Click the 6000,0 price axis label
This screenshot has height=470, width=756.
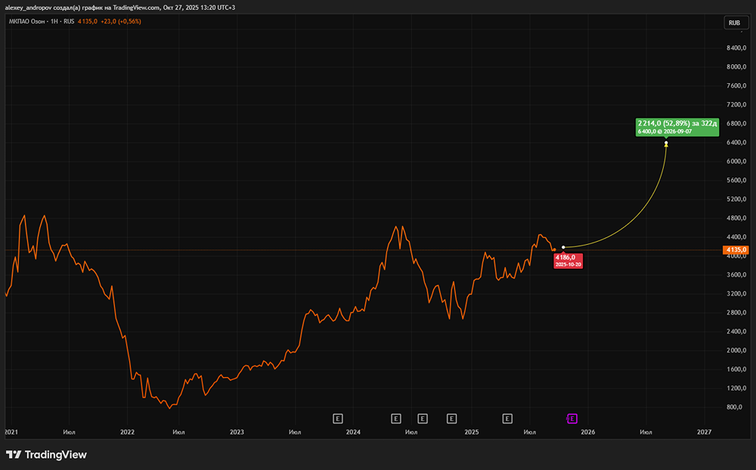pyautogui.click(x=736, y=161)
